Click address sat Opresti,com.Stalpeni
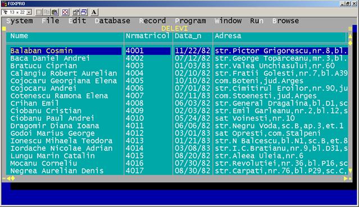This screenshot has width=359, height=207. [268, 134]
